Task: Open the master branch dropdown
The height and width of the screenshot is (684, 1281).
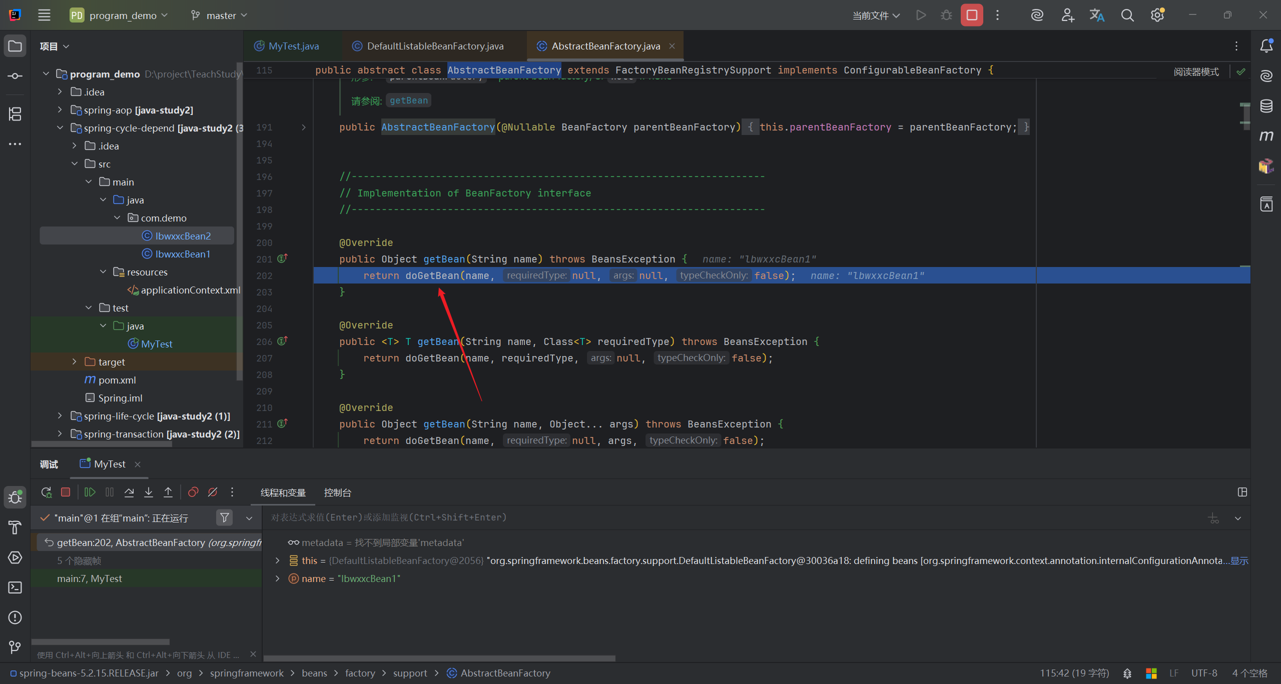Action: (220, 15)
